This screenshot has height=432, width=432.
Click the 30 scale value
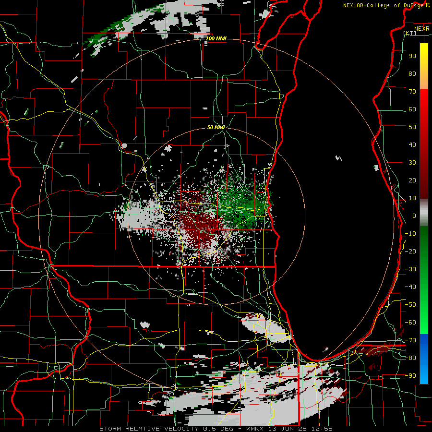(x=412, y=163)
